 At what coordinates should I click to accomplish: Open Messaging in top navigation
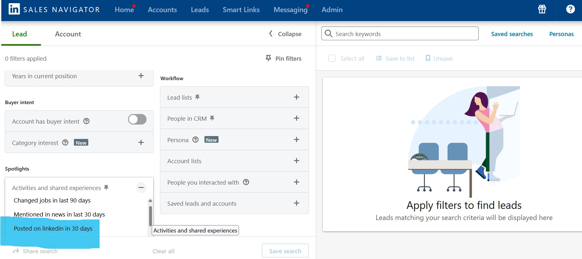291,10
